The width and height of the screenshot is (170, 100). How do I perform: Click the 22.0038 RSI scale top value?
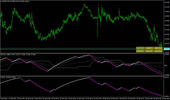(167, 54)
